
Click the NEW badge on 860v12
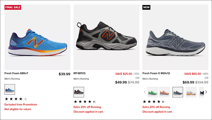click(146, 7)
